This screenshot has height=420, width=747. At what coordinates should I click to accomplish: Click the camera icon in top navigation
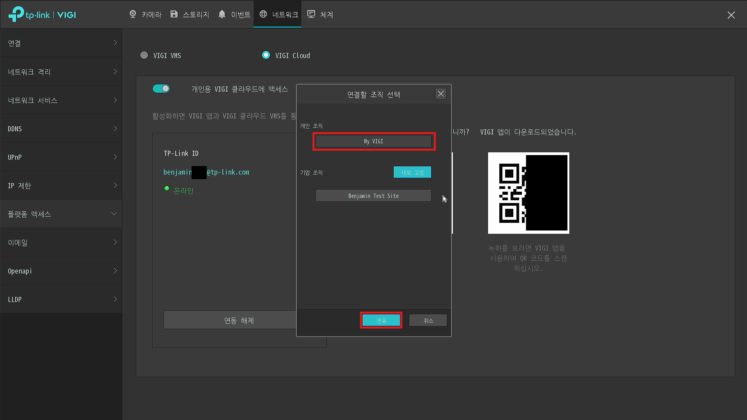[x=133, y=14]
